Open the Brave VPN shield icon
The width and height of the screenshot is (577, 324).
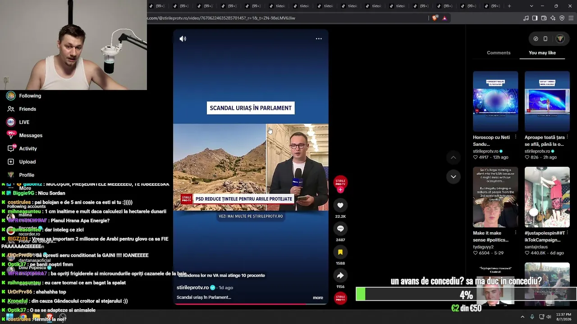pos(562,18)
